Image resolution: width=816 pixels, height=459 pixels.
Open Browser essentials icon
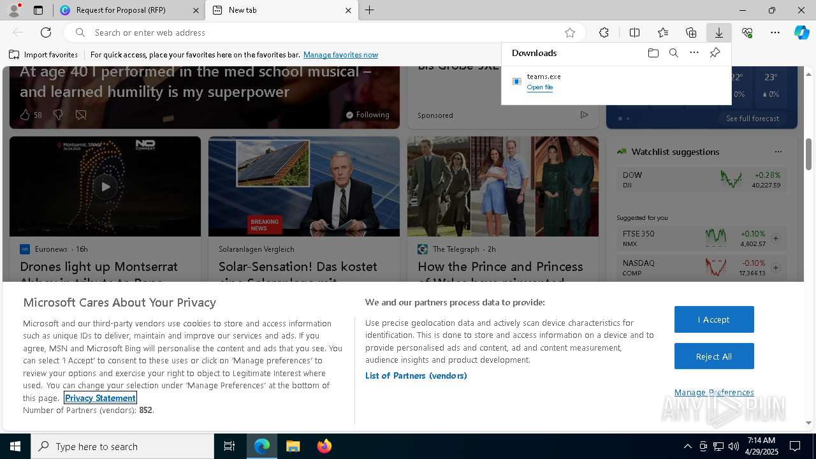(x=747, y=33)
